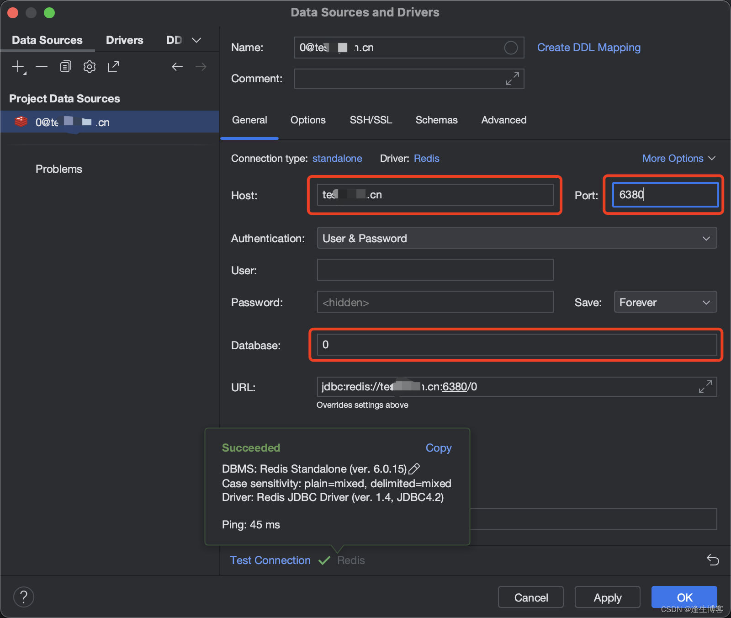Duplicate the selected data source
The width and height of the screenshot is (731, 618).
click(x=66, y=67)
